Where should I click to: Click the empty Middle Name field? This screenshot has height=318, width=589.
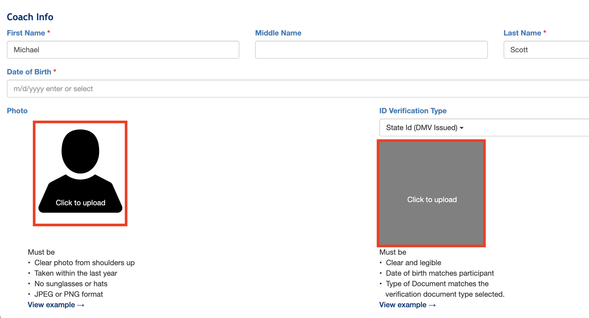pyautogui.click(x=371, y=50)
